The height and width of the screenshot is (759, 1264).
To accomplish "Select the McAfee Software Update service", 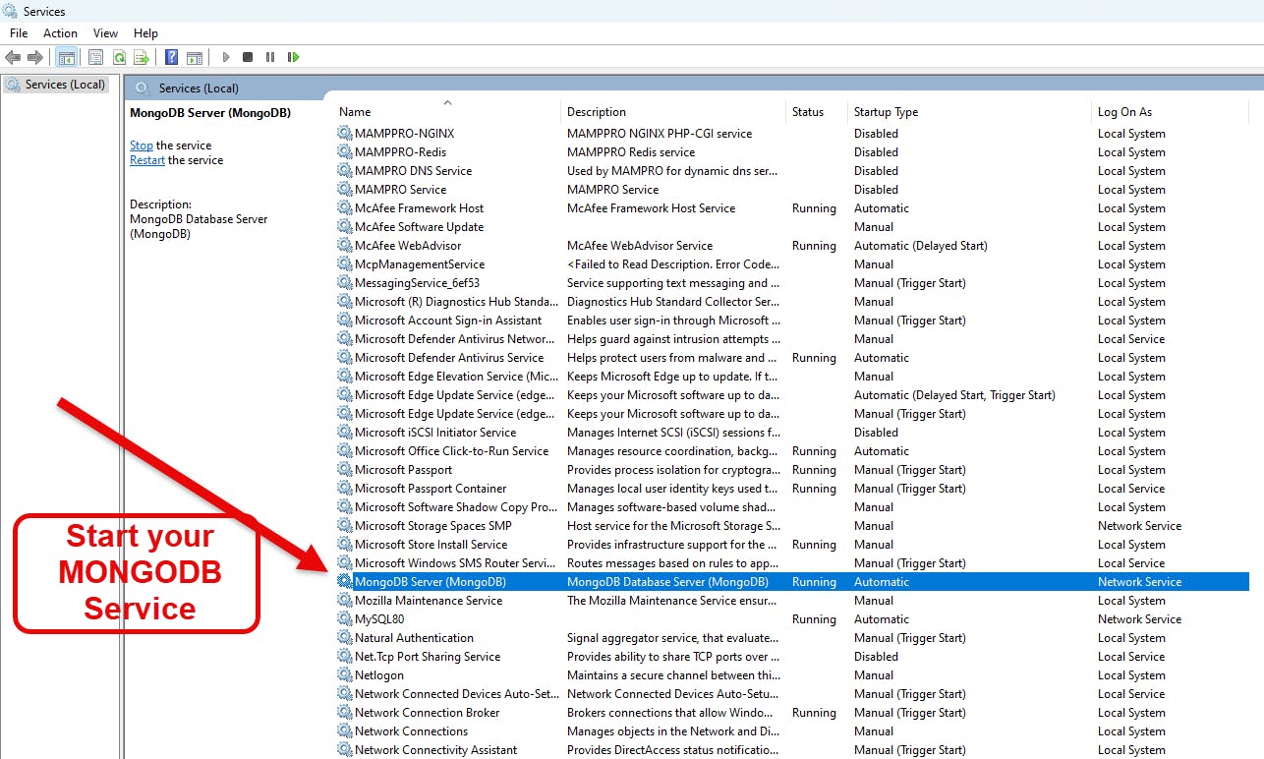I will (x=419, y=227).
